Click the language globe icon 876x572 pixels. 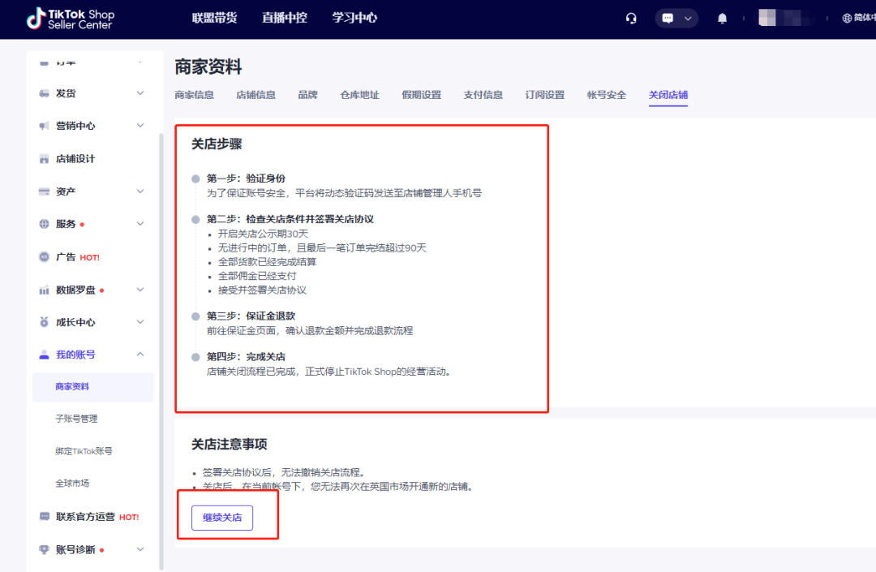click(x=848, y=18)
